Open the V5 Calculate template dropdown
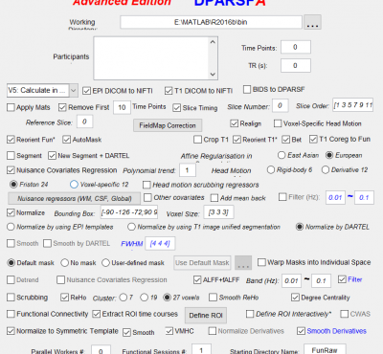The height and width of the screenshot is (354, 383). (x=74, y=91)
